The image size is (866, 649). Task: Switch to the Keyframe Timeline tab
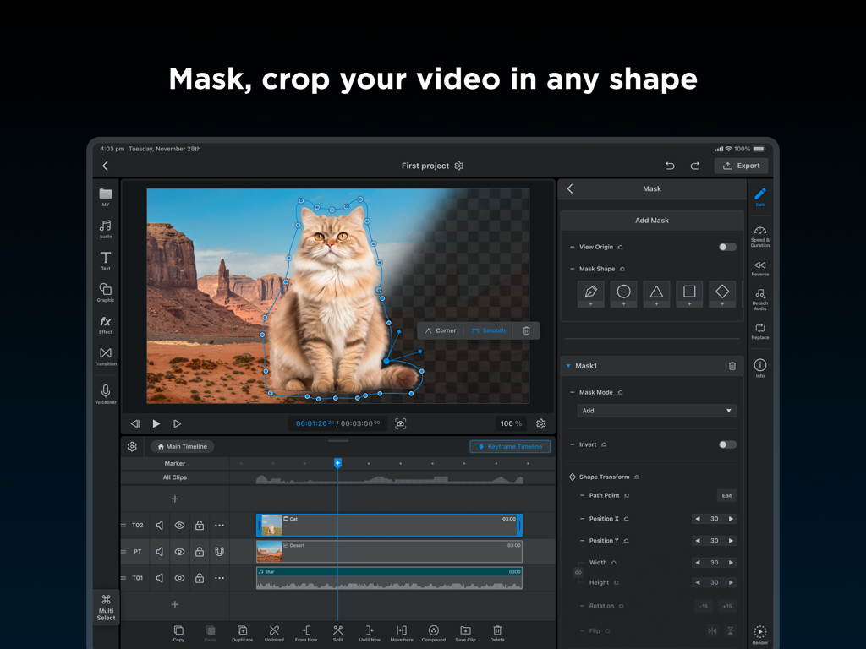click(510, 446)
